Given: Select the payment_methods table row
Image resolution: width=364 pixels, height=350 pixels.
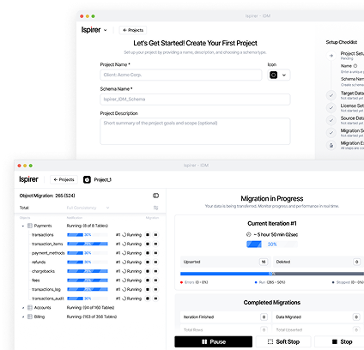Looking at the screenshot, I should click(x=94, y=253).
